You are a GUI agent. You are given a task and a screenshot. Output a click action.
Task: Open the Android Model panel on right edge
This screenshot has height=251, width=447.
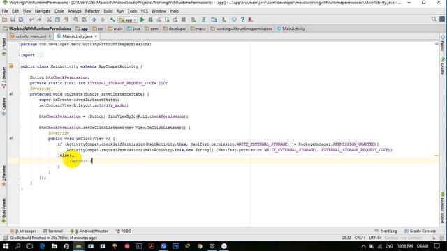coord(442,208)
